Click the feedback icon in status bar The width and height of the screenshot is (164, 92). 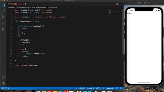click(117, 88)
